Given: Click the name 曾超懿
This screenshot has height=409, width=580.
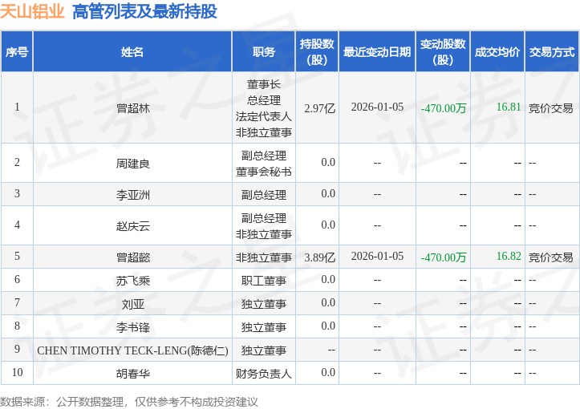Looking at the screenshot, I should [x=133, y=257].
